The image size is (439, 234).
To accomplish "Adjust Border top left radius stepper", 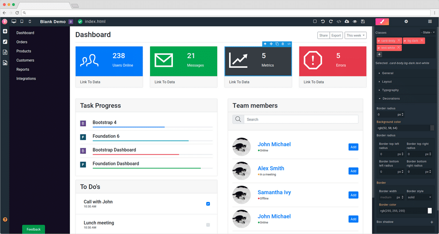I will (x=402, y=154).
